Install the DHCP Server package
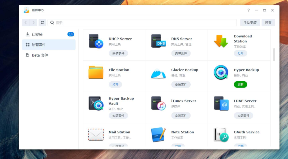 [x=118, y=53]
